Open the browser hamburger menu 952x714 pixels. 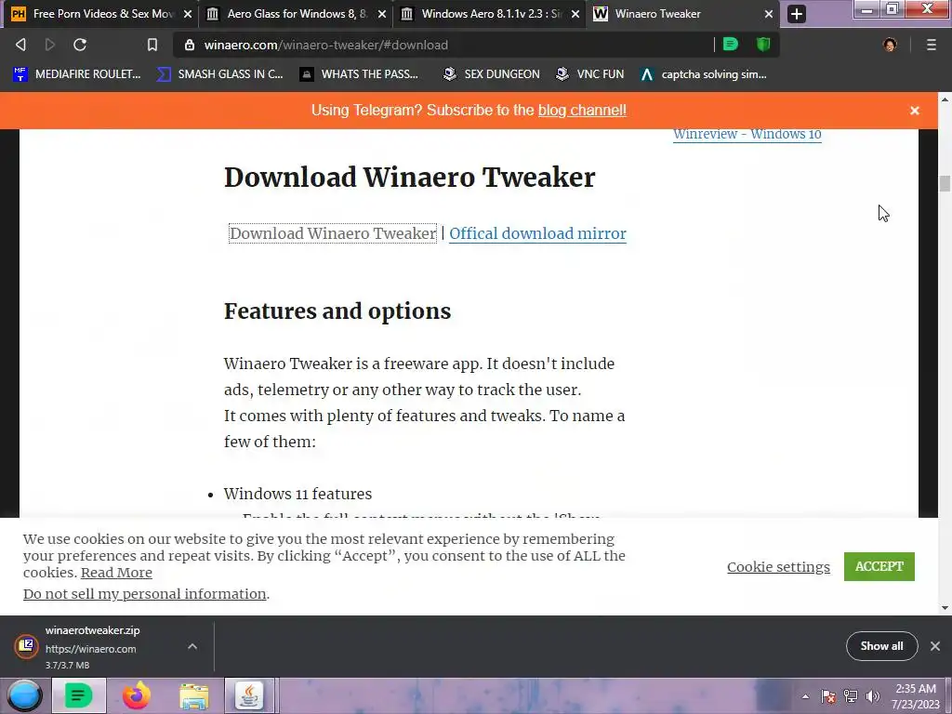click(932, 45)
